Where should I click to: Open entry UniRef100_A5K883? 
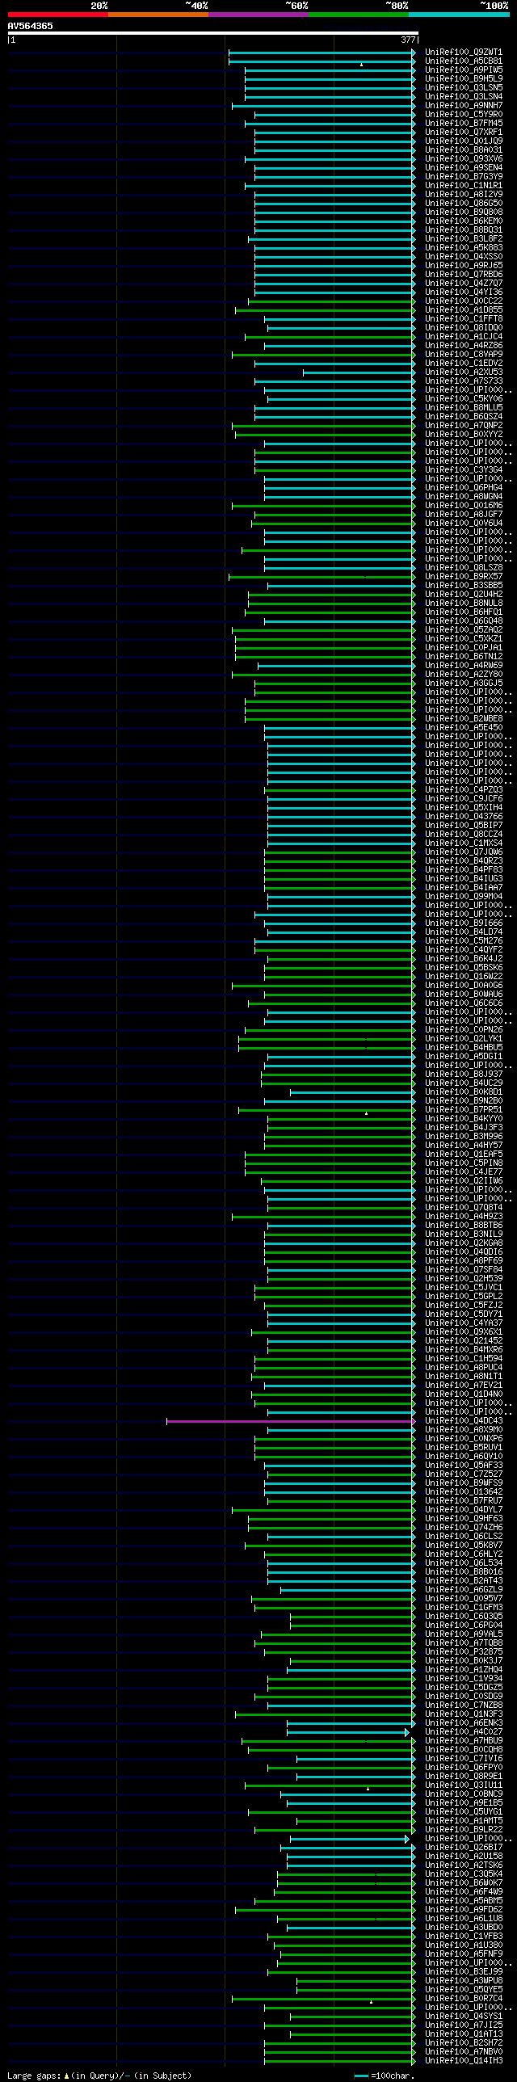pyautogui.click(x=464, y=248)
